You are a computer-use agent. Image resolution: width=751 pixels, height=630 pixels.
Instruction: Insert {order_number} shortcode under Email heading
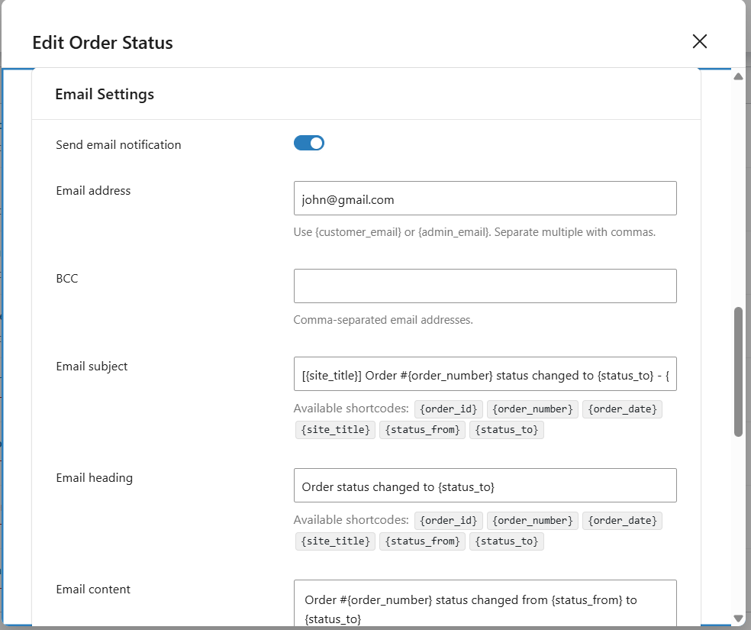533,520
